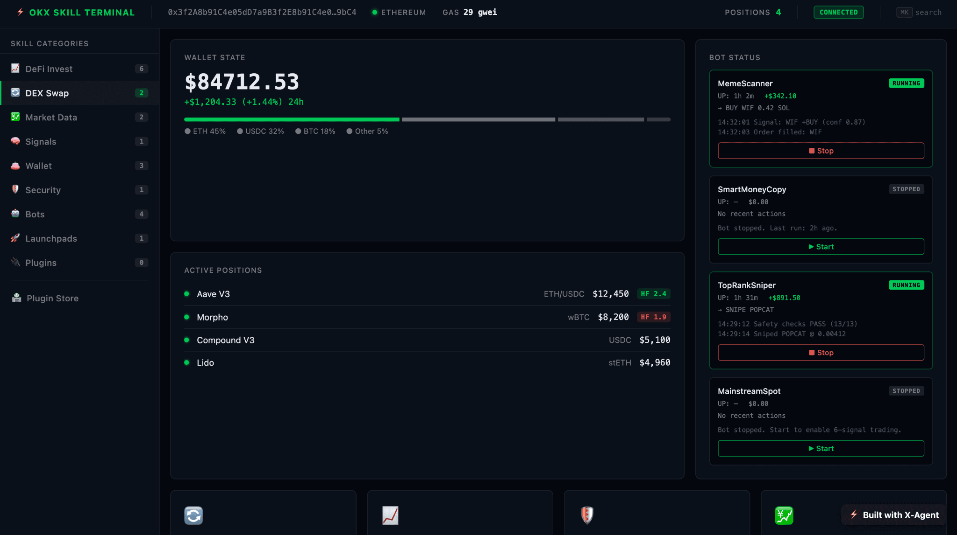Image resolution: width=957 pixels, height=535 pixels.
Task: Start the MainstreamSpot bot
Action: (x=821, y=448)
